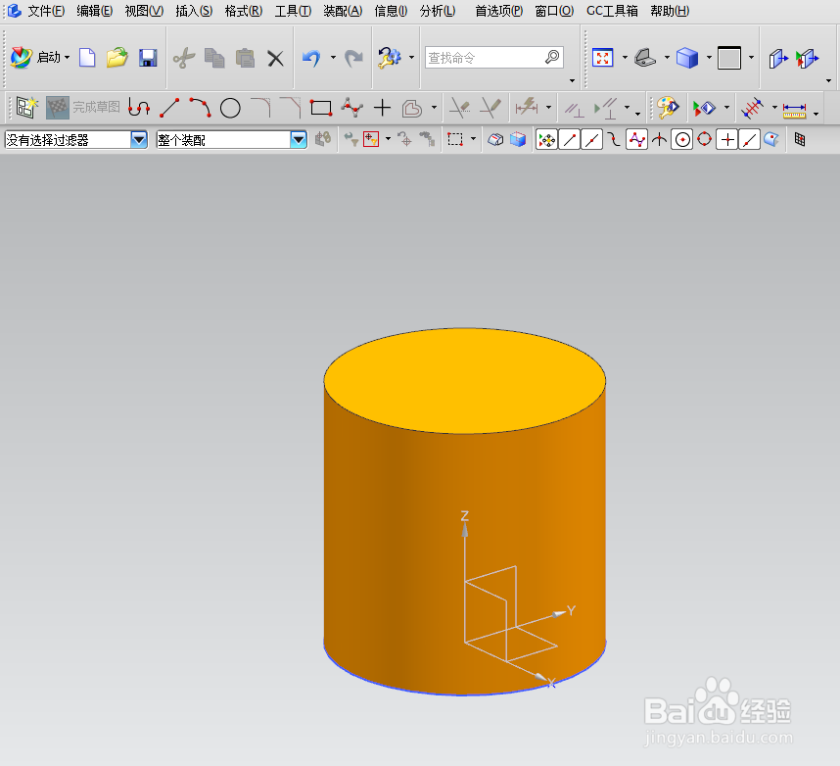Screen dimensions: 840x766
Task: Click the orient view icon
Action: click(x=645, y=58)
